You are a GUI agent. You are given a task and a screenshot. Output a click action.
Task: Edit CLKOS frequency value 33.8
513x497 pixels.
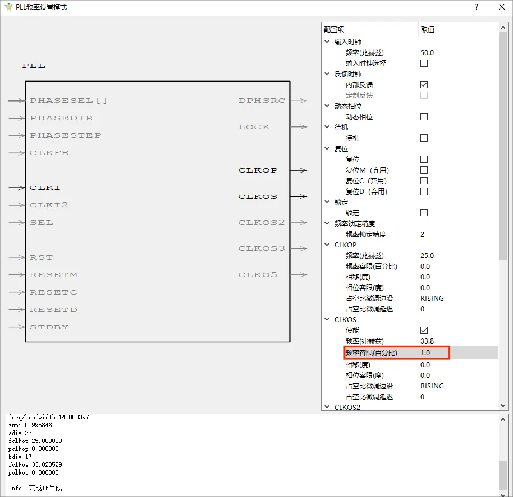(427, 341)
